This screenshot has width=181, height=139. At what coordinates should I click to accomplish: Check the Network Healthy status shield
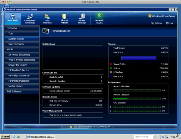pyautogui.click(x=100, y=15)
